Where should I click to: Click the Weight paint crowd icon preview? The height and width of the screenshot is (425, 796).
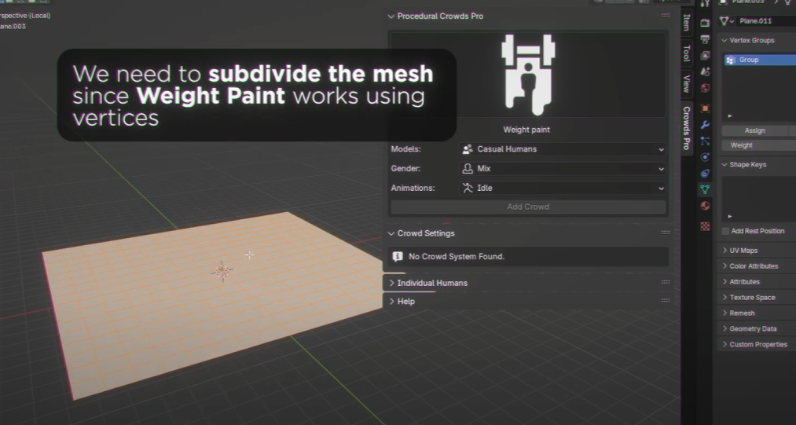point(528,75)
